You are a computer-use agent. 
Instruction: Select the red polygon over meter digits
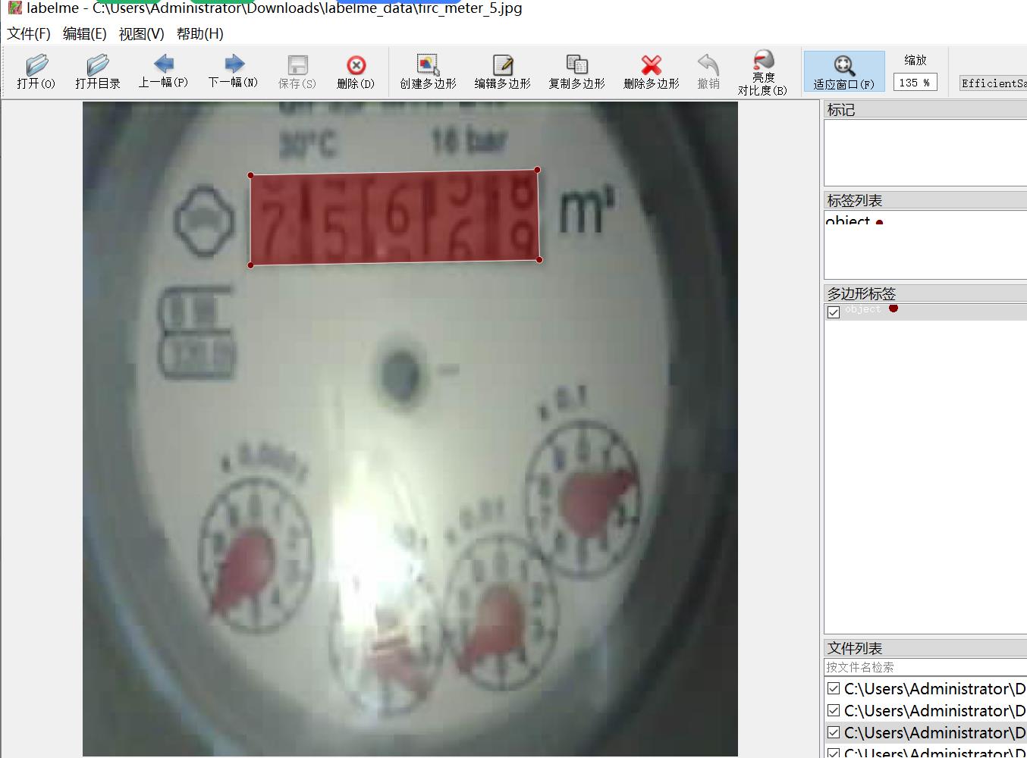click(x=394, y=218)
